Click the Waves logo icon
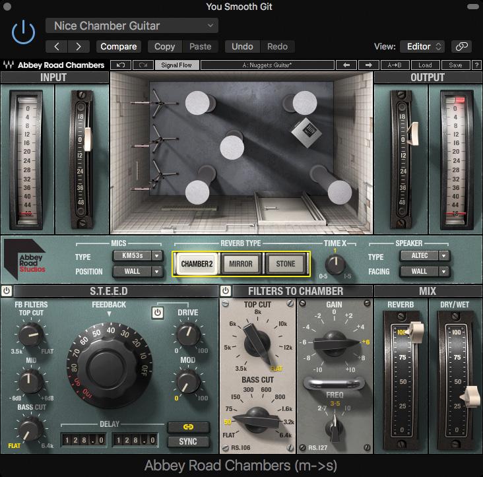The height and width of the screenshot is (477, 483). [x=9, y=65]
